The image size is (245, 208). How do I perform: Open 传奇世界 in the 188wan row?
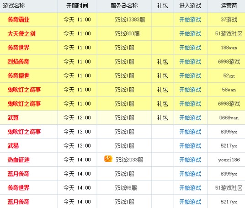pos(18,48)
